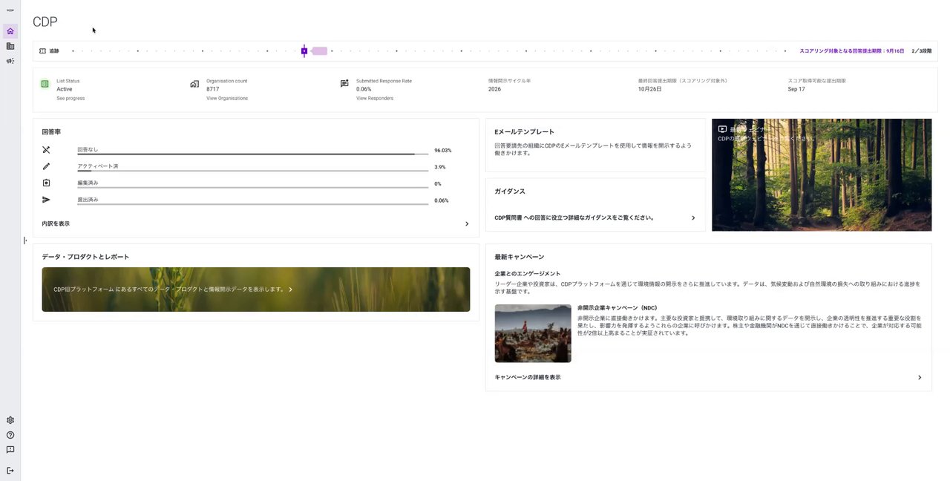Click the 回答率 section heading

[x=51, y=132]
